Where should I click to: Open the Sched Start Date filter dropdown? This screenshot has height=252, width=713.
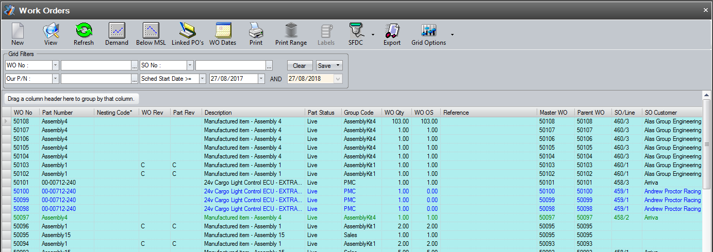(x=202, y=79)
